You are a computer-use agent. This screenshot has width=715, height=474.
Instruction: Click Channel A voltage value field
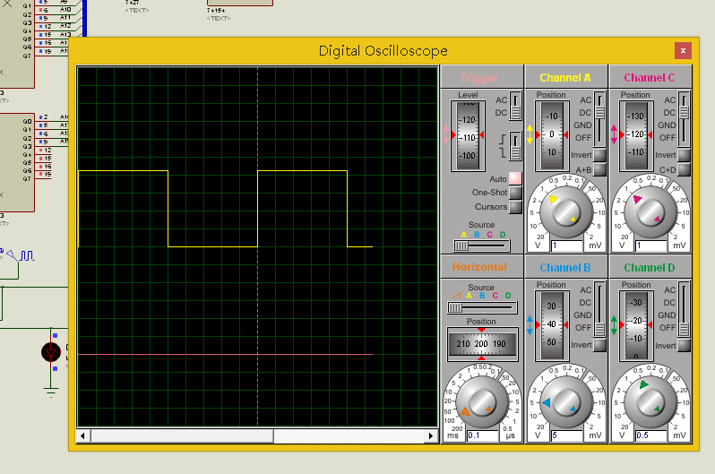(x=567, y=246)
